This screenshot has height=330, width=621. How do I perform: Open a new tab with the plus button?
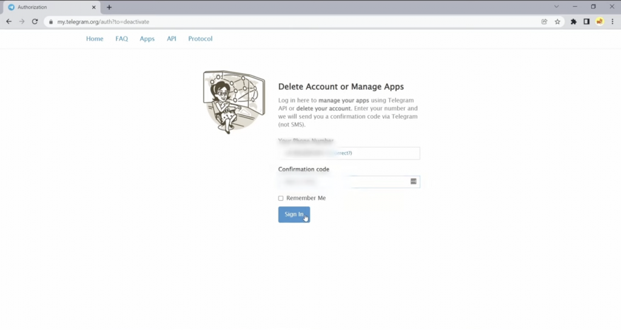point(109,7)
